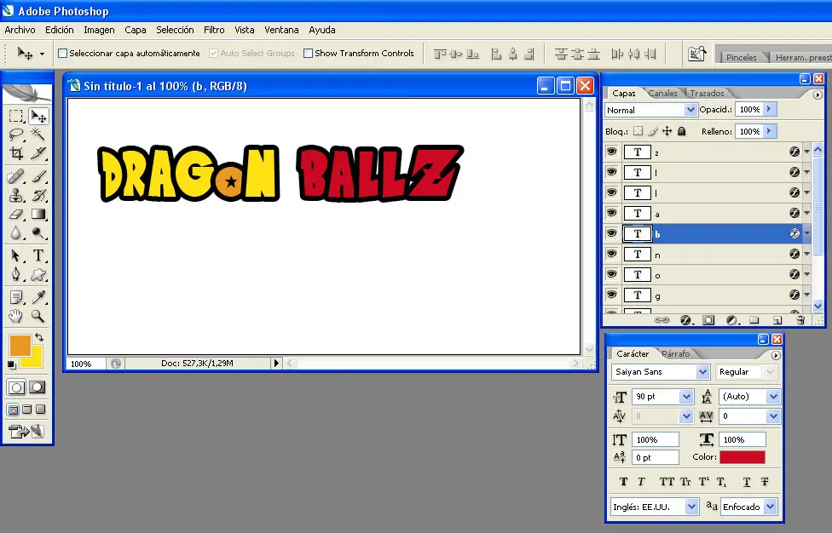Toggle Seleccionar capa automáticamente checkbox

pyautogui.click(x=62, y=53)
